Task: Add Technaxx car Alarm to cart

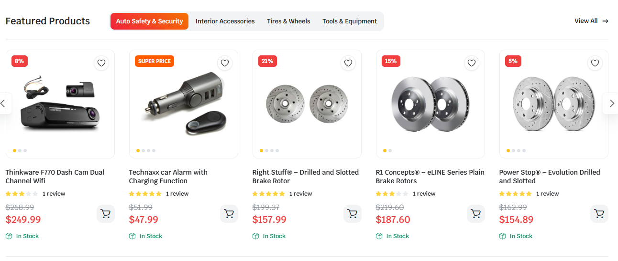Action: 229,214
